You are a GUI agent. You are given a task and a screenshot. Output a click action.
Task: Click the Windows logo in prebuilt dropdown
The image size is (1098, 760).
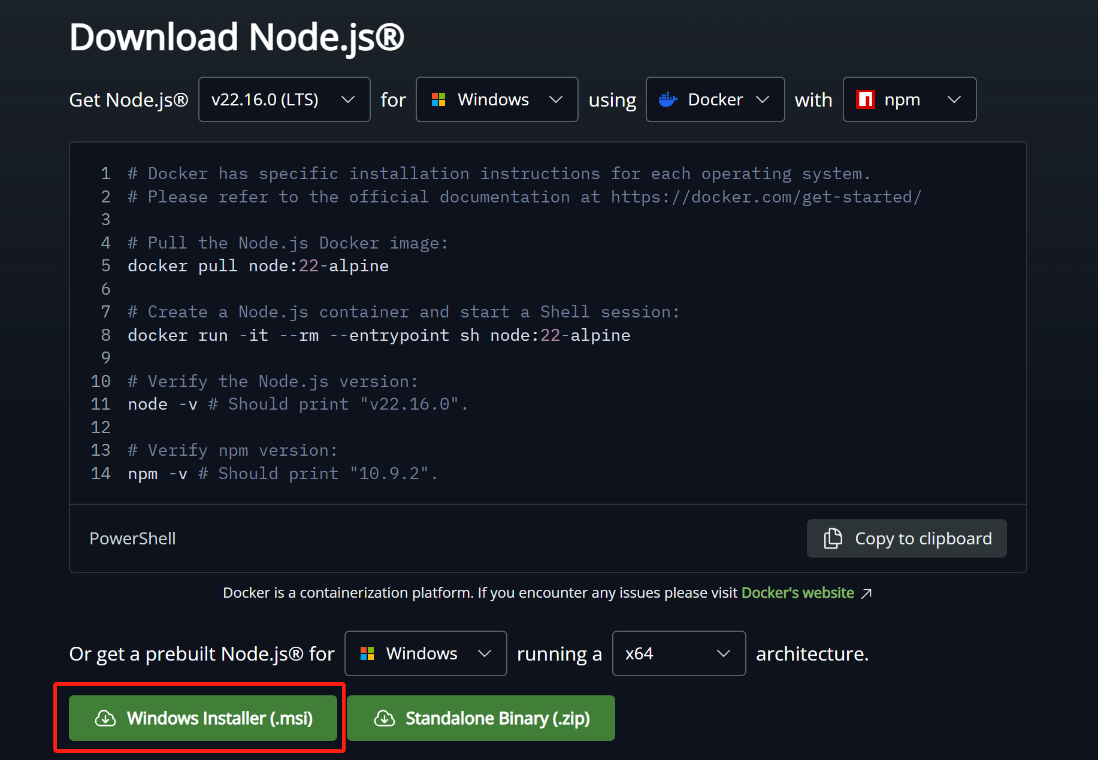point(367,653)
